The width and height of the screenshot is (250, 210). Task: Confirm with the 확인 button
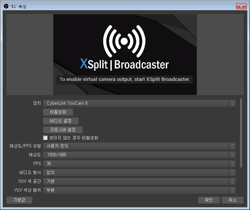pyautogui.click(x=209, y=200)
